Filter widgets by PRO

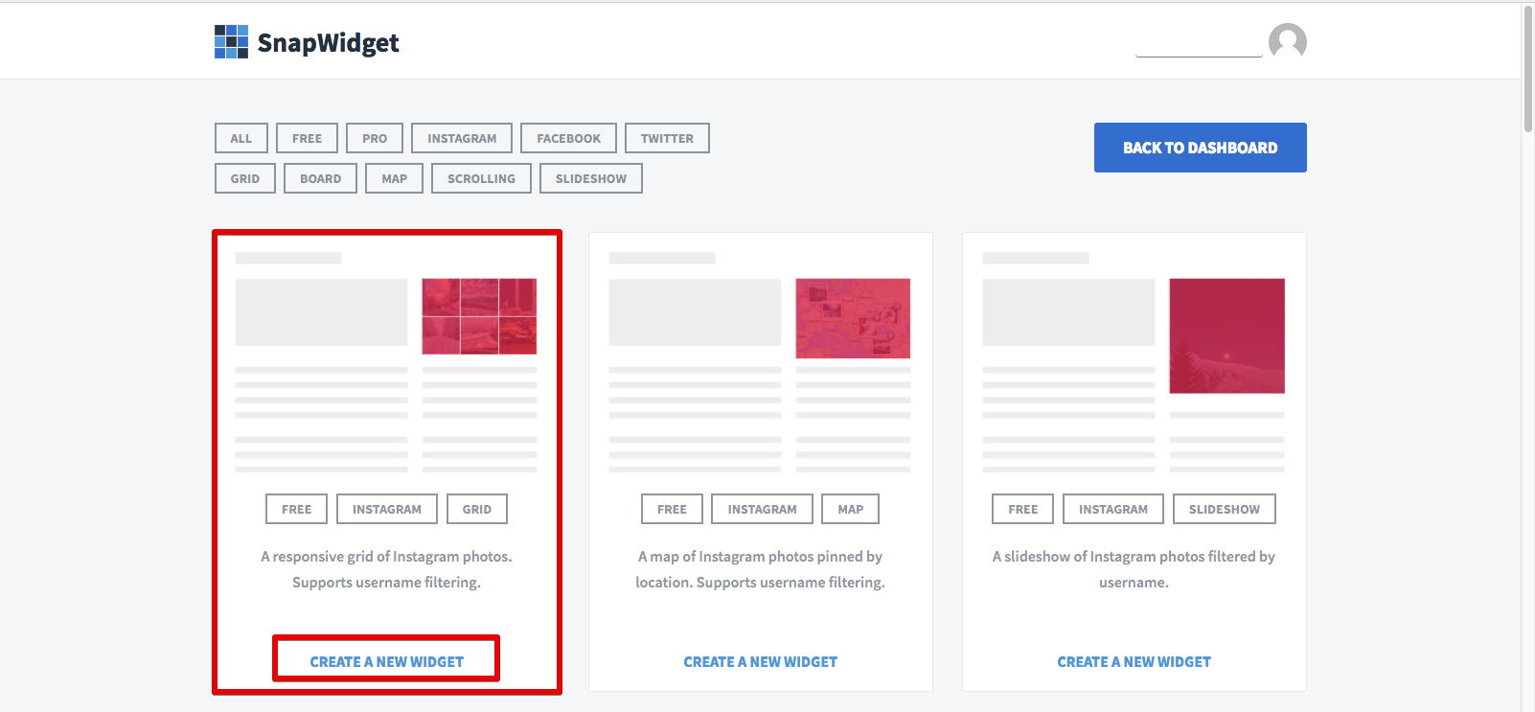coord(375,138)
